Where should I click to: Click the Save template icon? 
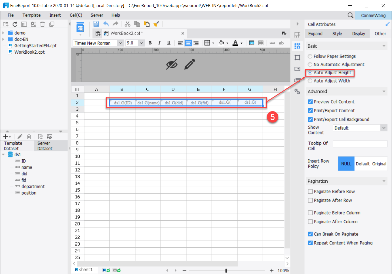[96, 24]
